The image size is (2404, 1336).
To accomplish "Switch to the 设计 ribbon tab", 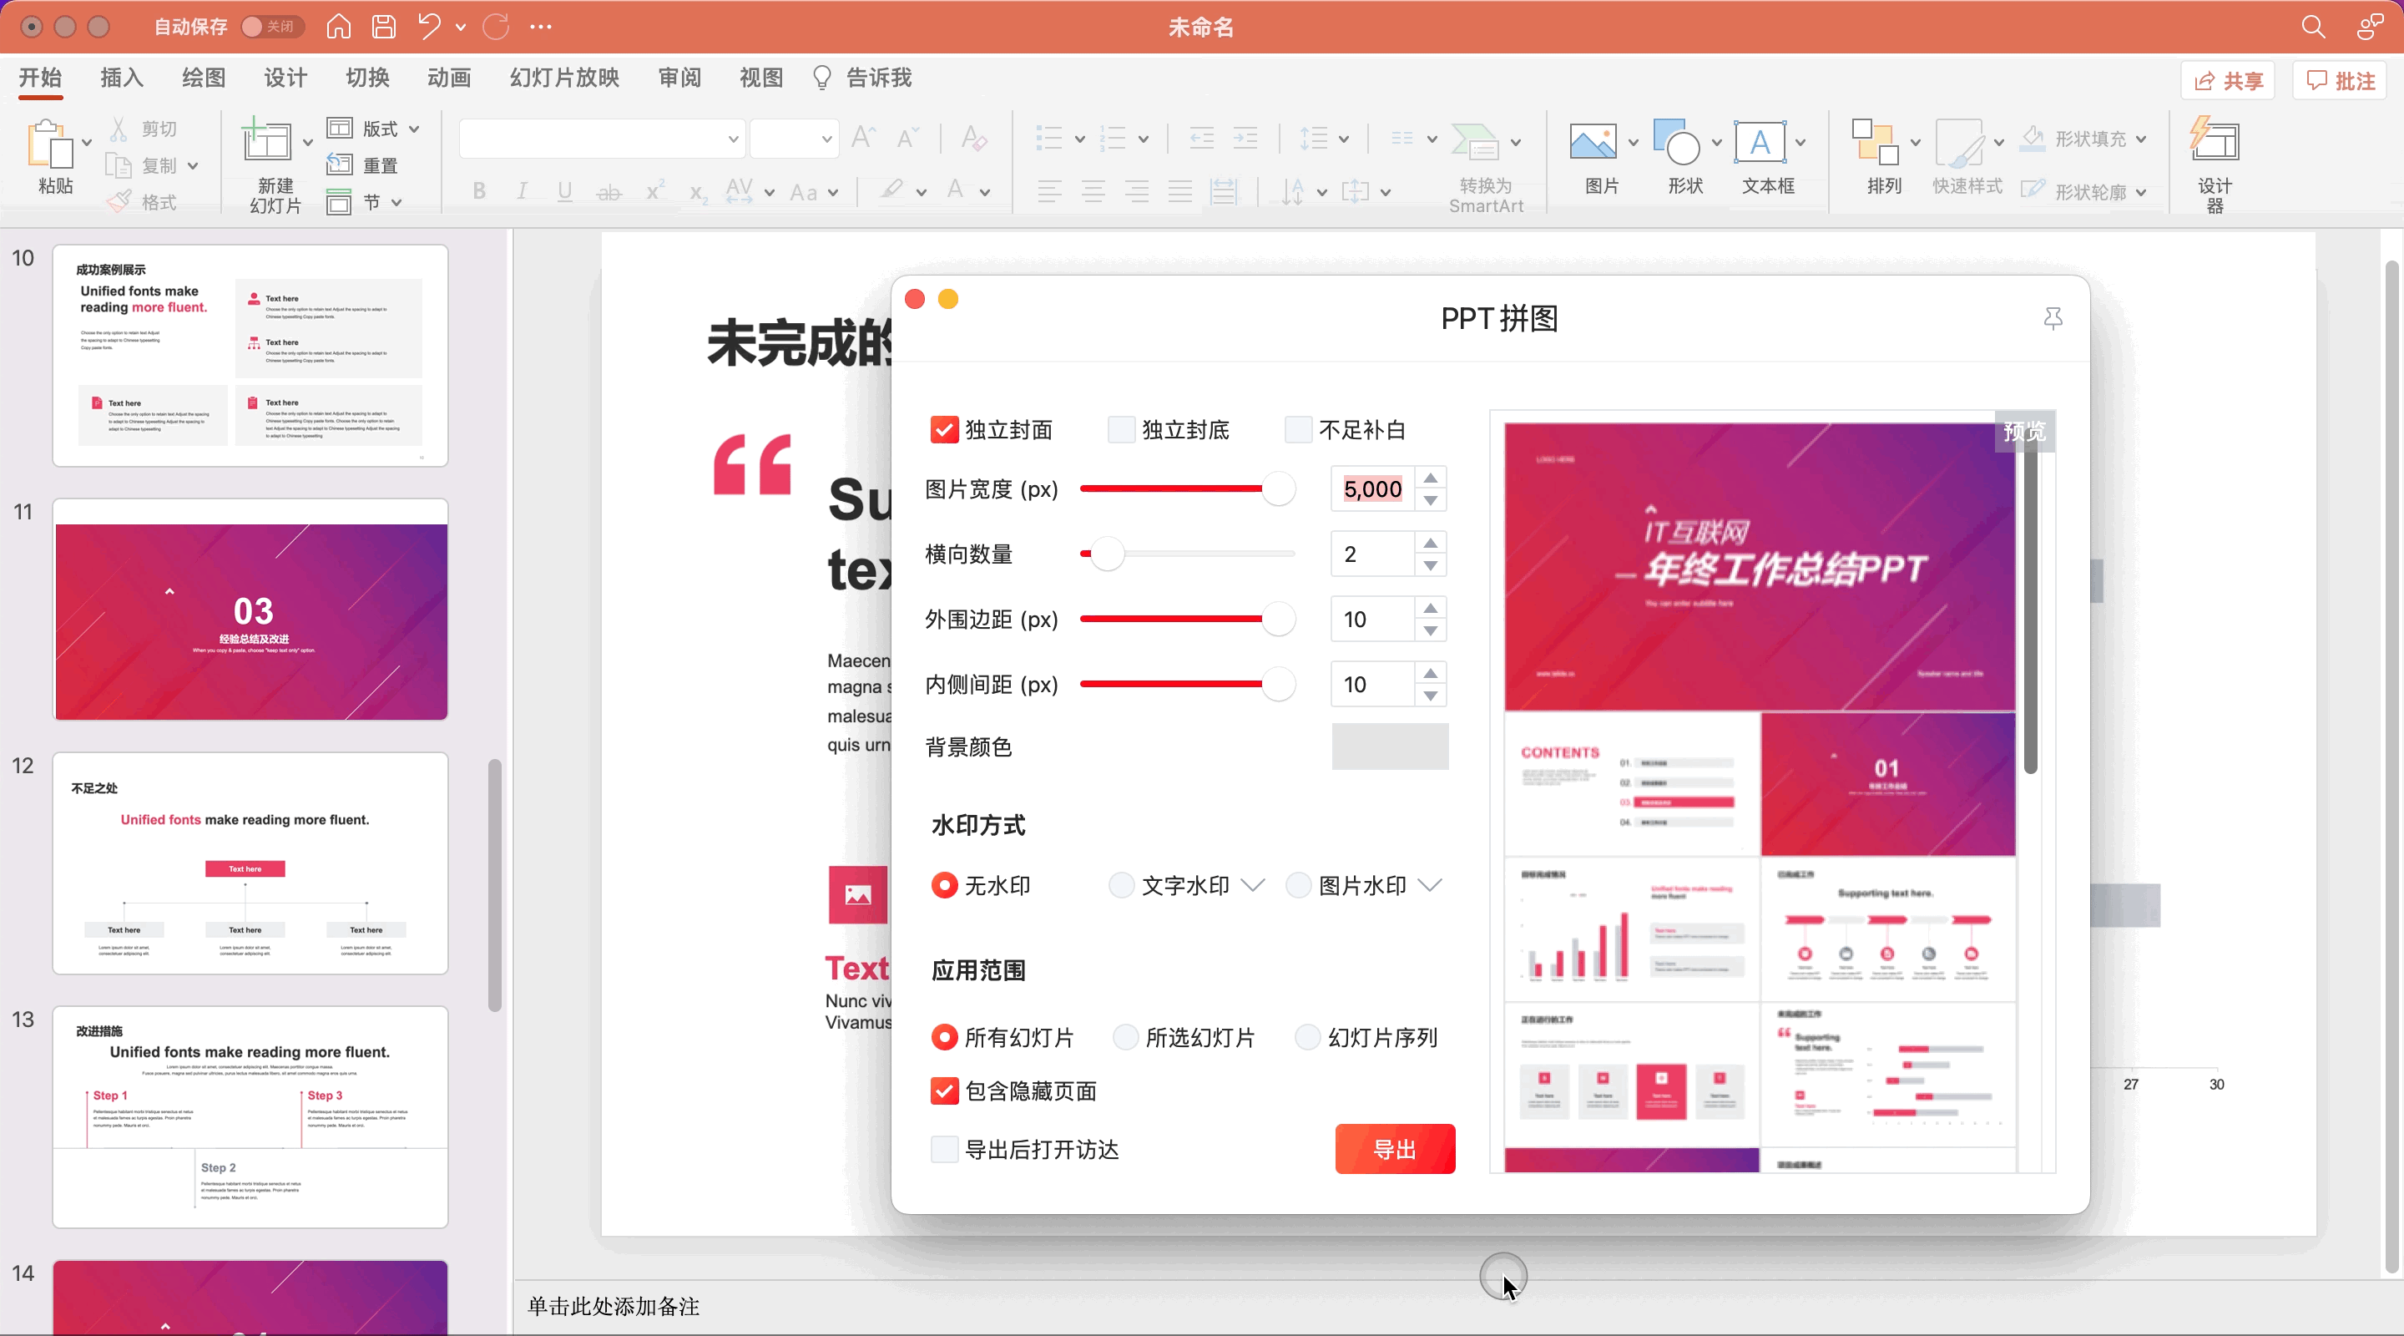I will [285, 78].
